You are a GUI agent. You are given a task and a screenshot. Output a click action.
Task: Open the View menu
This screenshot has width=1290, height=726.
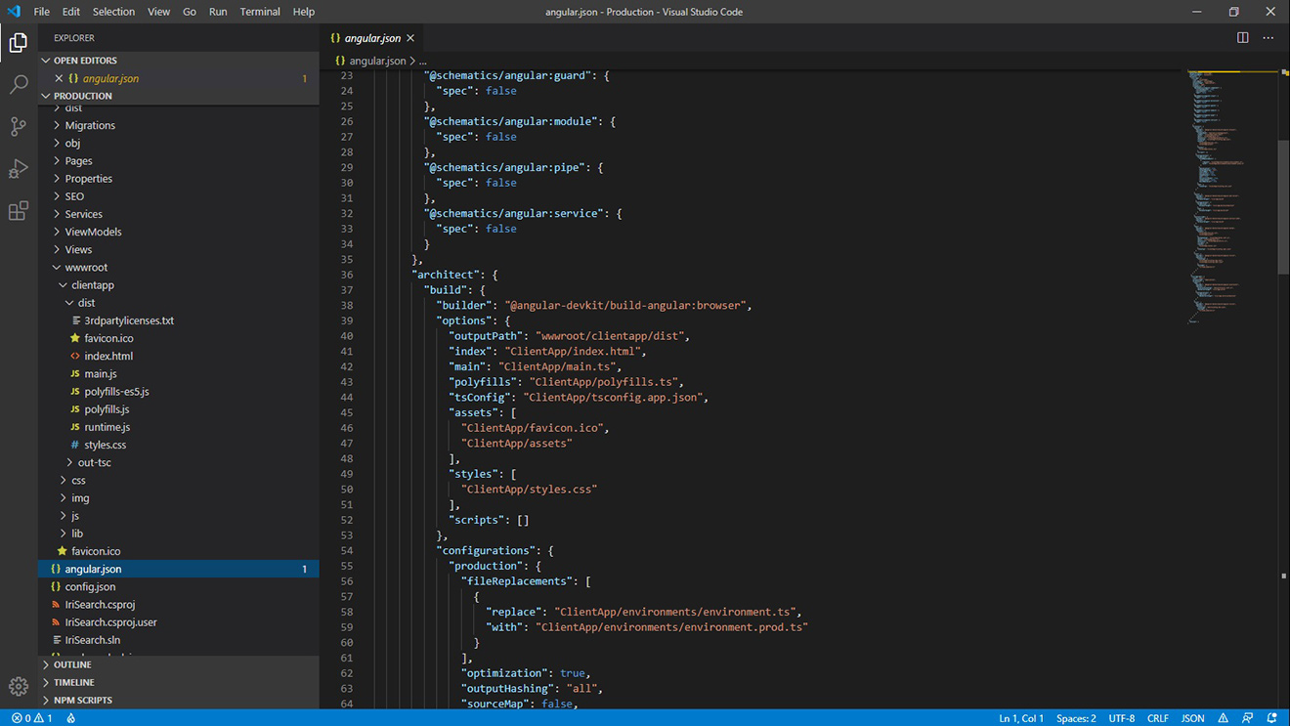click(158, 12)
